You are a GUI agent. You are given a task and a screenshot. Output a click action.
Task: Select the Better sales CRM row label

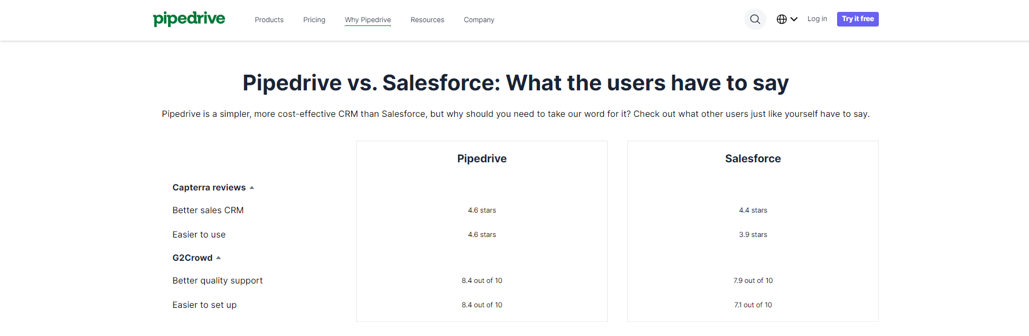tap(208, 210)
